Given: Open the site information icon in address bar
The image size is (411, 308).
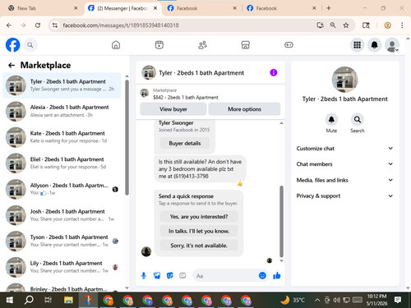Looking at the screenshot, I should coord(55,25).
